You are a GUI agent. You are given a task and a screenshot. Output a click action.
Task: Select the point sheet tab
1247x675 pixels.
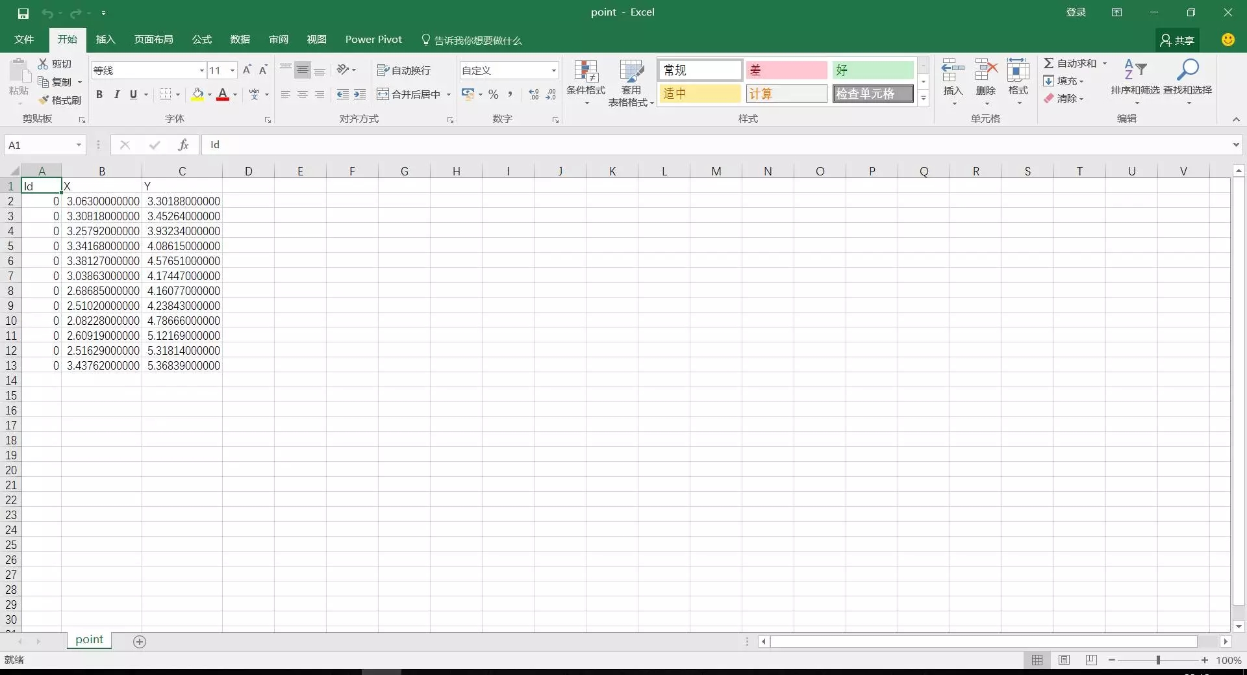click(x=89, y=640)
